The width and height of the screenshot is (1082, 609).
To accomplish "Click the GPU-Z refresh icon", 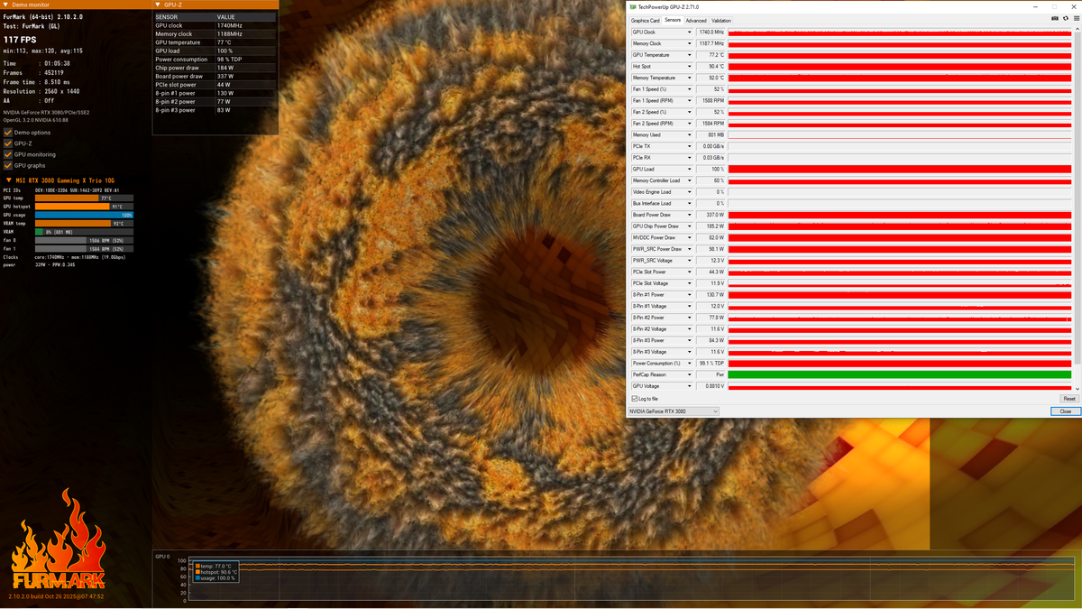I will click(1064, 18).
